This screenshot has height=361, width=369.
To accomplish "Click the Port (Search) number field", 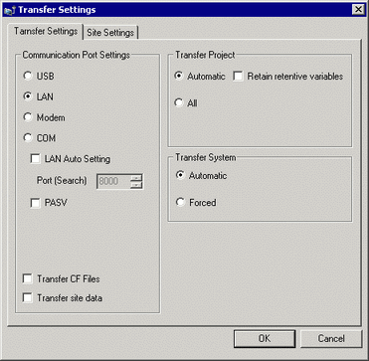I will pos(113,181).
